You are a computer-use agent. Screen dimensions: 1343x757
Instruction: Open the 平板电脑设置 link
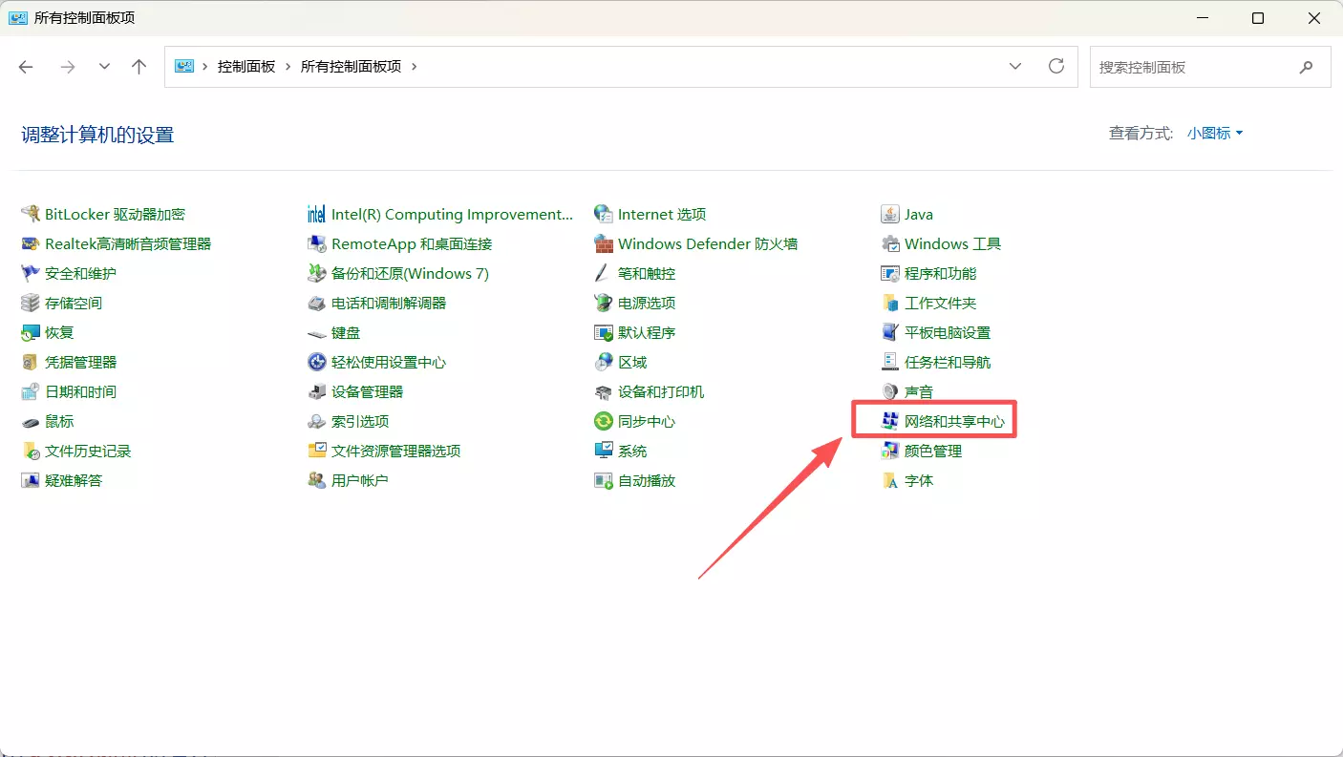coord(948,332)
